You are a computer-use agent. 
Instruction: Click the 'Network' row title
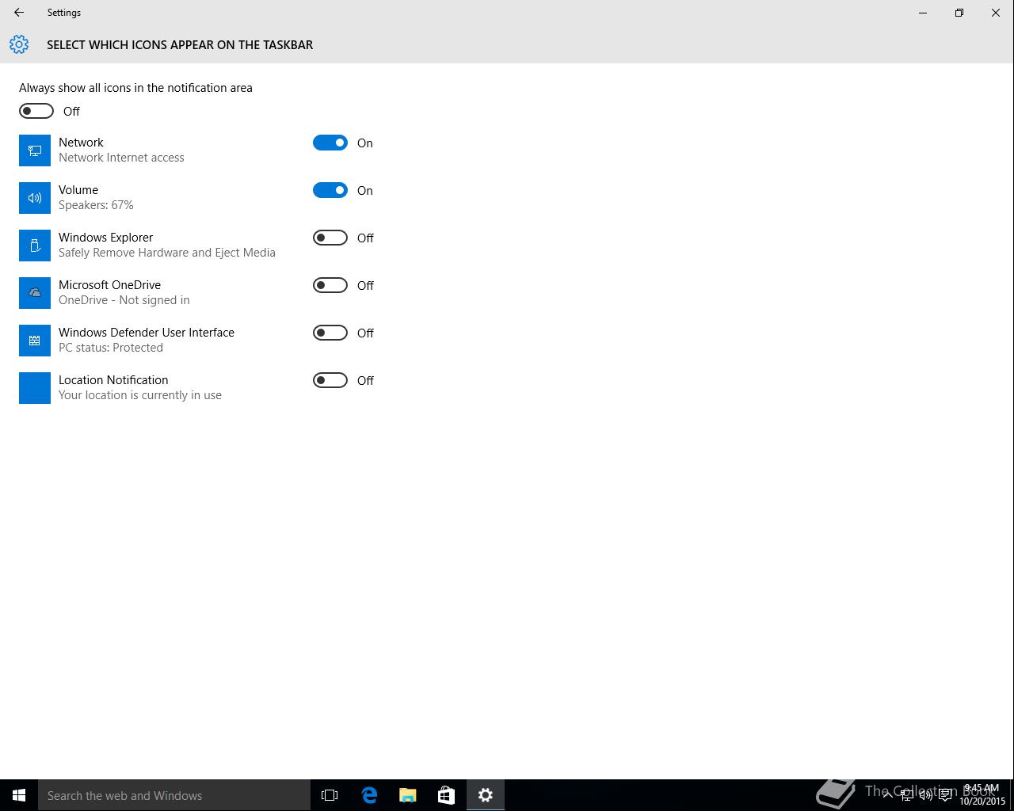point(81,143)
